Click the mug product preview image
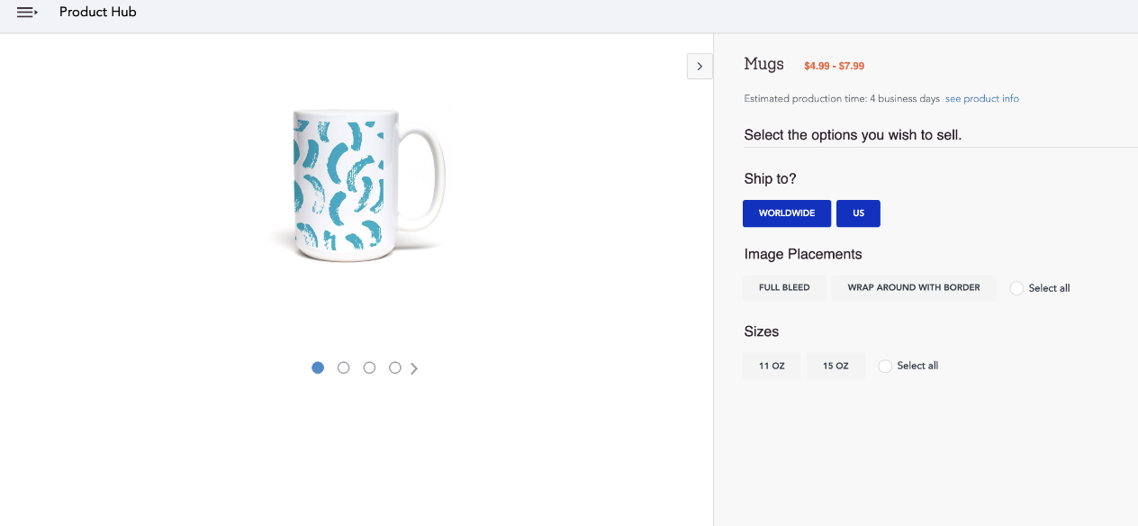Image resolution: width=1138 pixels, height=526 pixels. pos(357,185)
